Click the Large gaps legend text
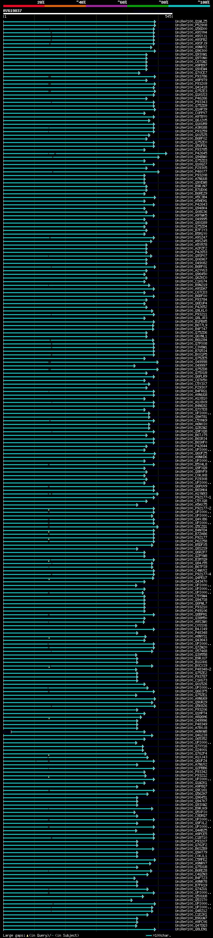This screenshot has height=938, width=213. (41, 935)
